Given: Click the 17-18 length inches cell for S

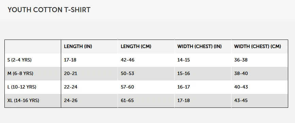Looking at the screenshot, I should (x=70, y=60).
